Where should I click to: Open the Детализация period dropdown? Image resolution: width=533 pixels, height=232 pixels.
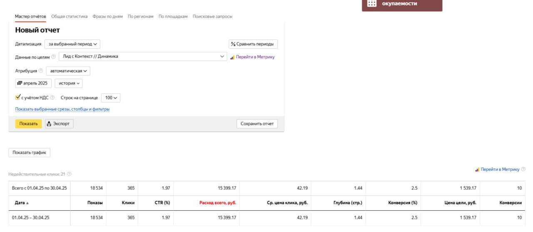click(72, 44)
